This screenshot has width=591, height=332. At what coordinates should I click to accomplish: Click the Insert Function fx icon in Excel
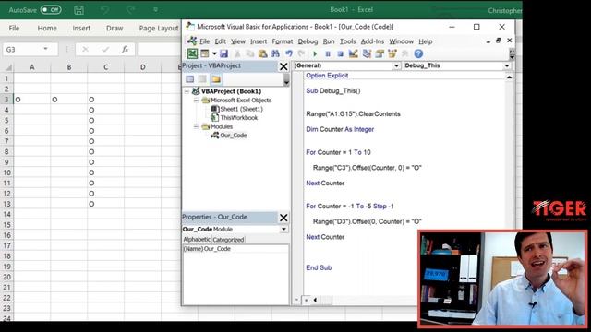pos(125,49)
